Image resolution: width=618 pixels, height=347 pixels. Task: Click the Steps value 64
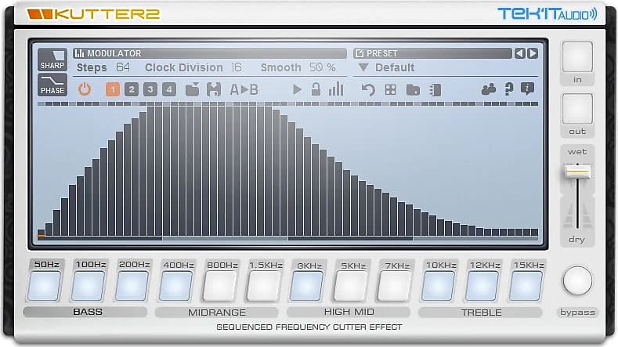(123, 67)
